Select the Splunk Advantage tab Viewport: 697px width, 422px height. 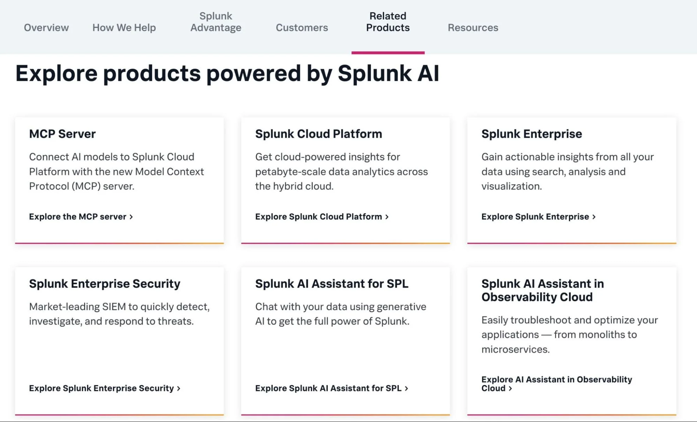coord(215,22)
